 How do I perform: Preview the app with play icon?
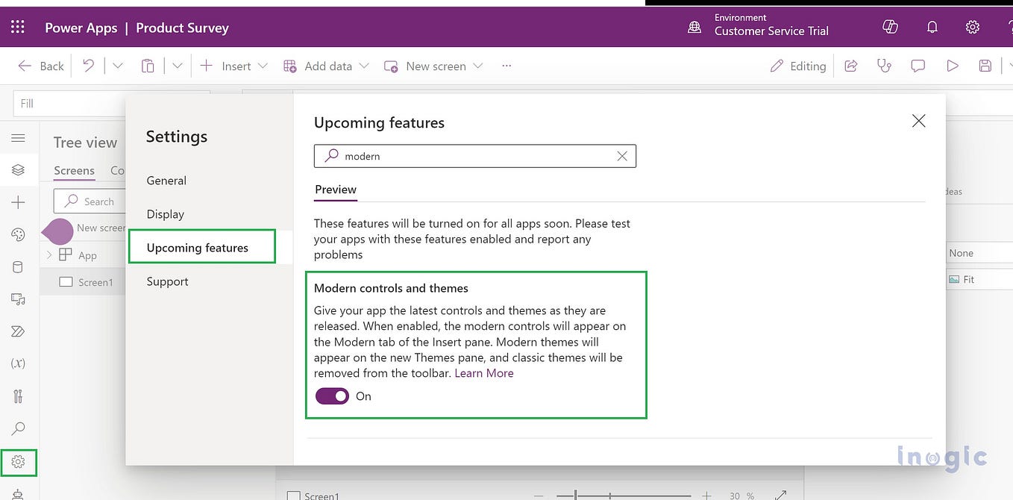click(x=953, y=66)
